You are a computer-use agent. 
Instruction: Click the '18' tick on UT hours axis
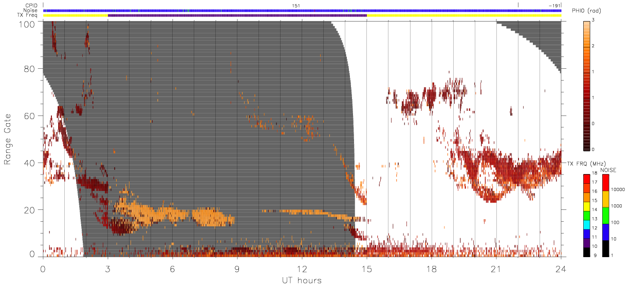pyautogui.click(x=432, y=269)
